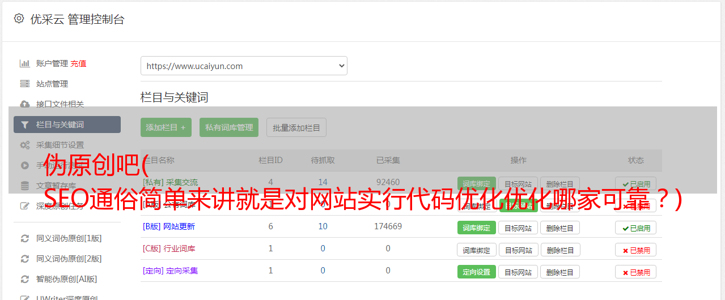
Task: Click column ID 6 of 网站更新
Action: click(x=270, y=226)
